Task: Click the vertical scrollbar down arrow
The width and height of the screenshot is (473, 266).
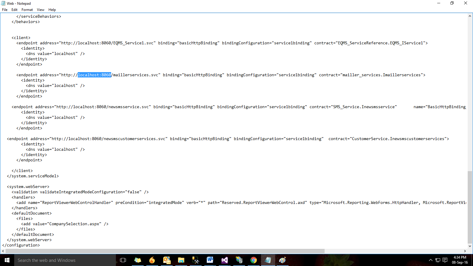Action: 470,246
